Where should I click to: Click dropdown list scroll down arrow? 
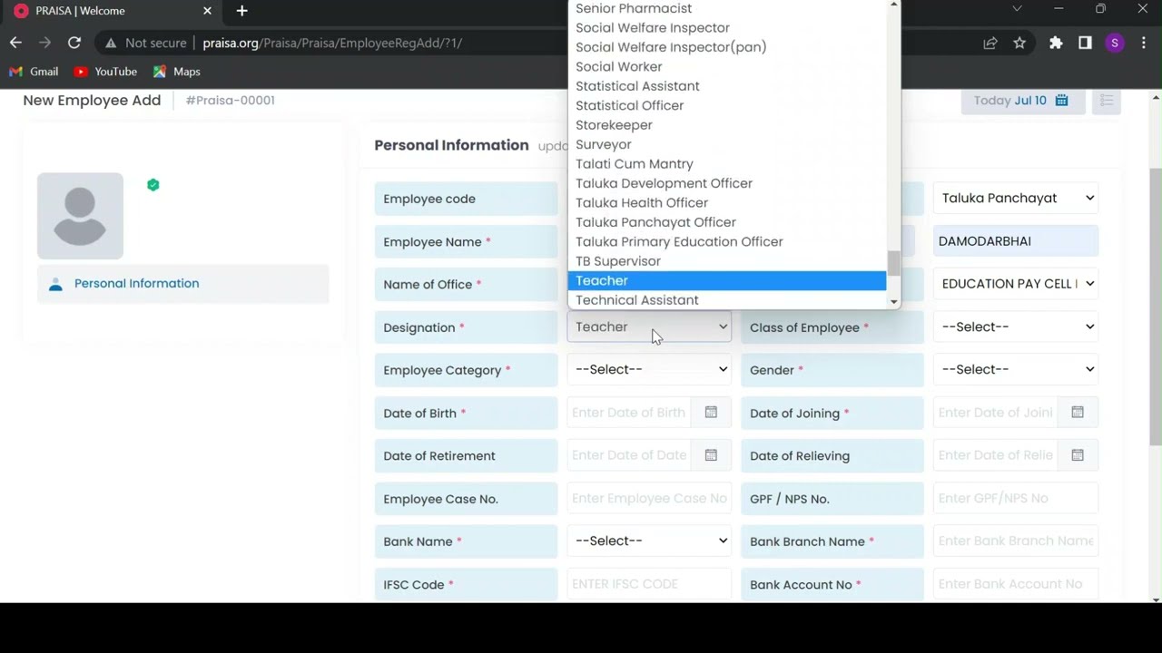click(x=894, y=302)
